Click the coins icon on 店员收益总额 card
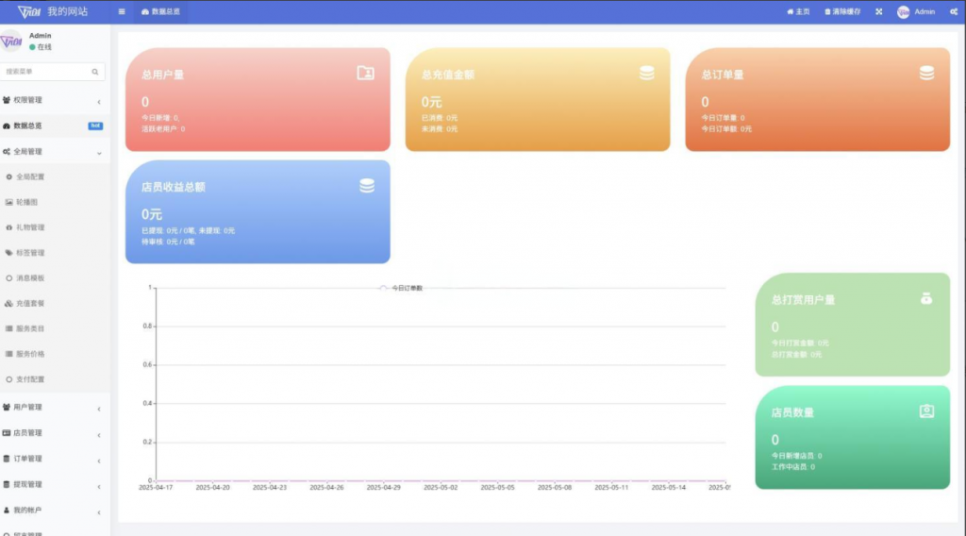Viewport: 966px width, 536px height. pyautogui.click(x=367, y=186)
